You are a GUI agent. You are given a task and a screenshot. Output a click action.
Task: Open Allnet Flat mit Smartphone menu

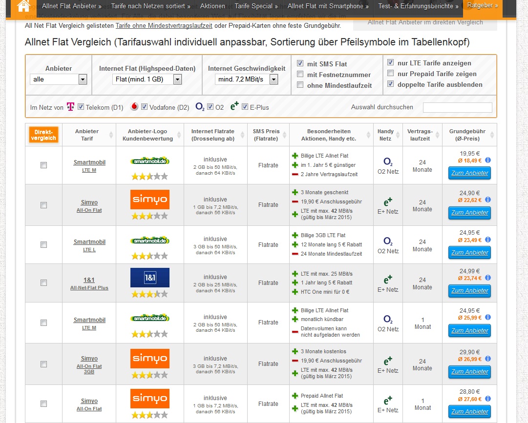(328, 6)
